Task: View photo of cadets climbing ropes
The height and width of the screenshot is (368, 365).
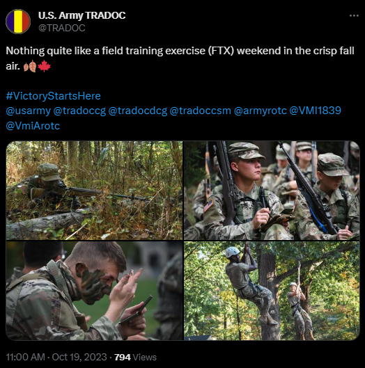Action: click(x=272, y=291)
